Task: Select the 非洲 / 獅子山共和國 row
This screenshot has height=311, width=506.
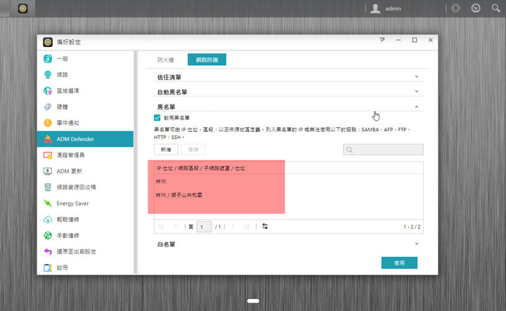Action: 289,195
